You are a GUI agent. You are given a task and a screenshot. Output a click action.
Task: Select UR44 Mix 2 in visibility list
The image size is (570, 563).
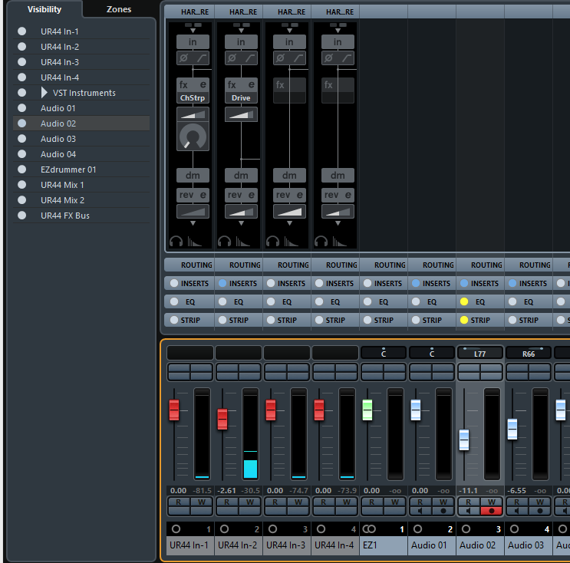pyautogui.click(x=81, y=200)
